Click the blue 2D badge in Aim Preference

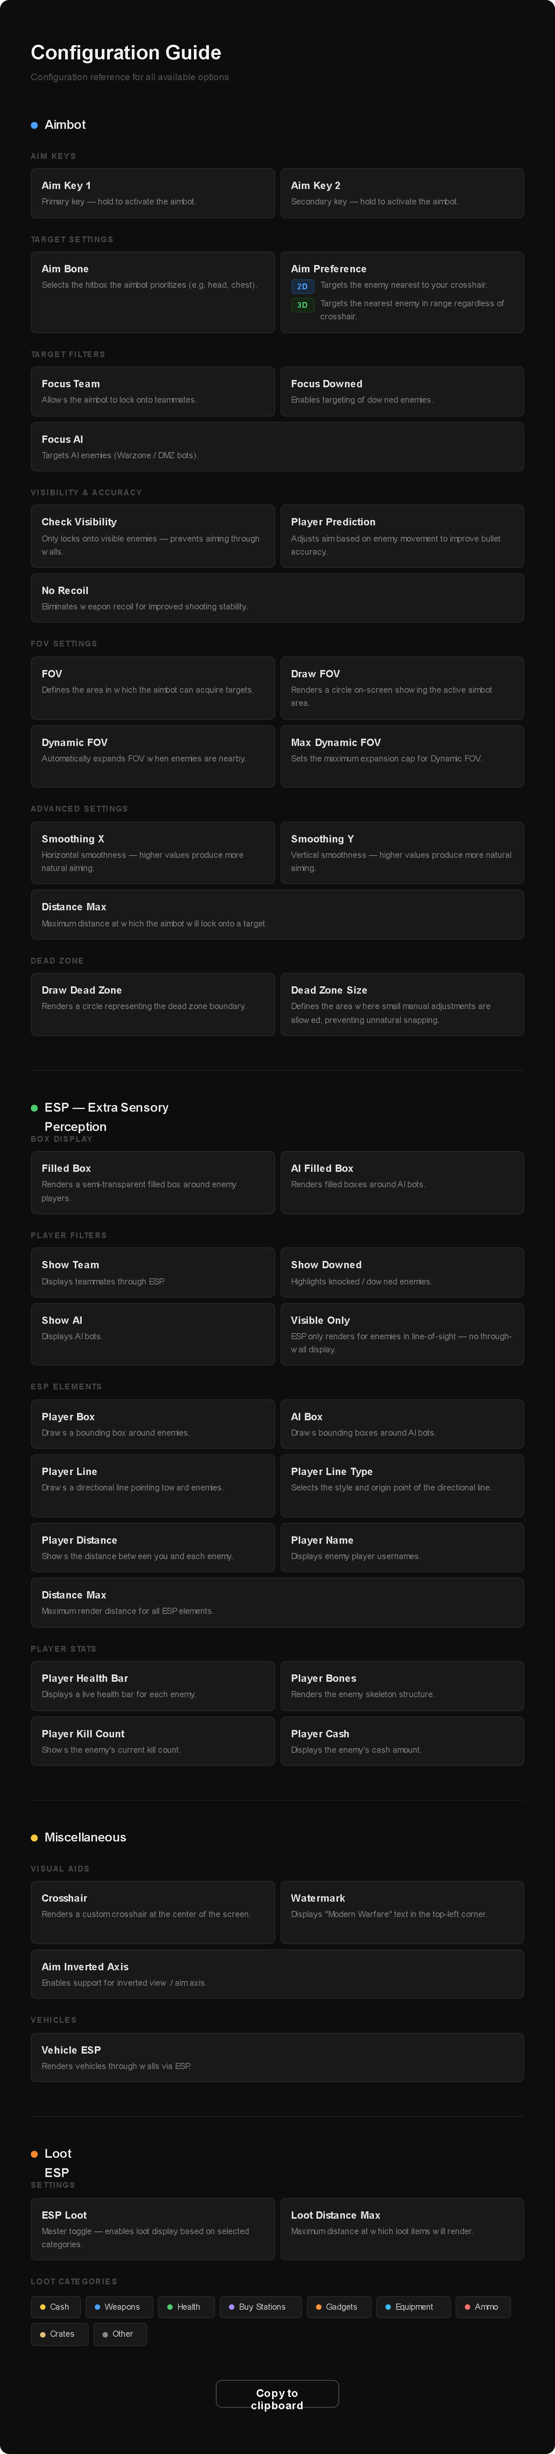click(303, 286)
